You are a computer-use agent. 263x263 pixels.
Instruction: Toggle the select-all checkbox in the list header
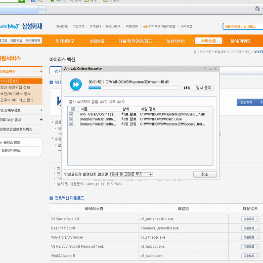coord(73,109)
